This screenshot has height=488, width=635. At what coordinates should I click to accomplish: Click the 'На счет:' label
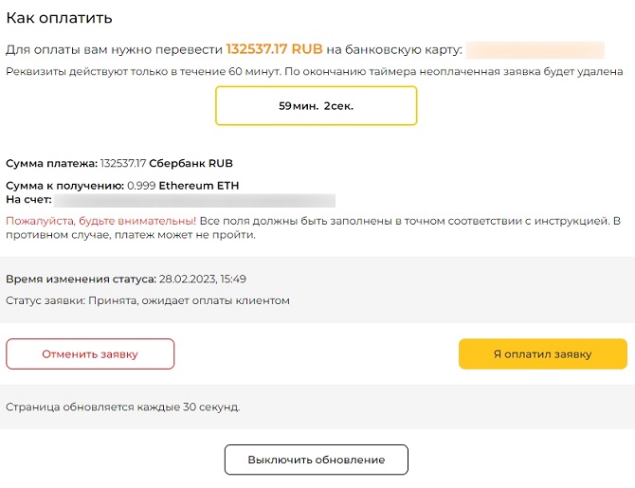click(27, 200)
